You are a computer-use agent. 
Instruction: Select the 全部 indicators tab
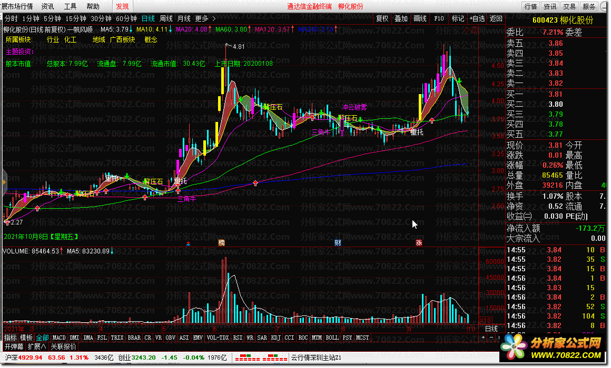42,338
